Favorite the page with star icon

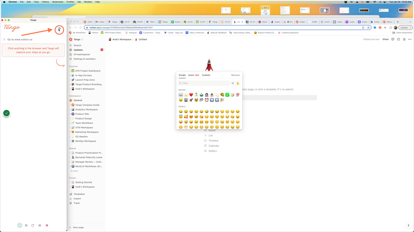(404, 39)
